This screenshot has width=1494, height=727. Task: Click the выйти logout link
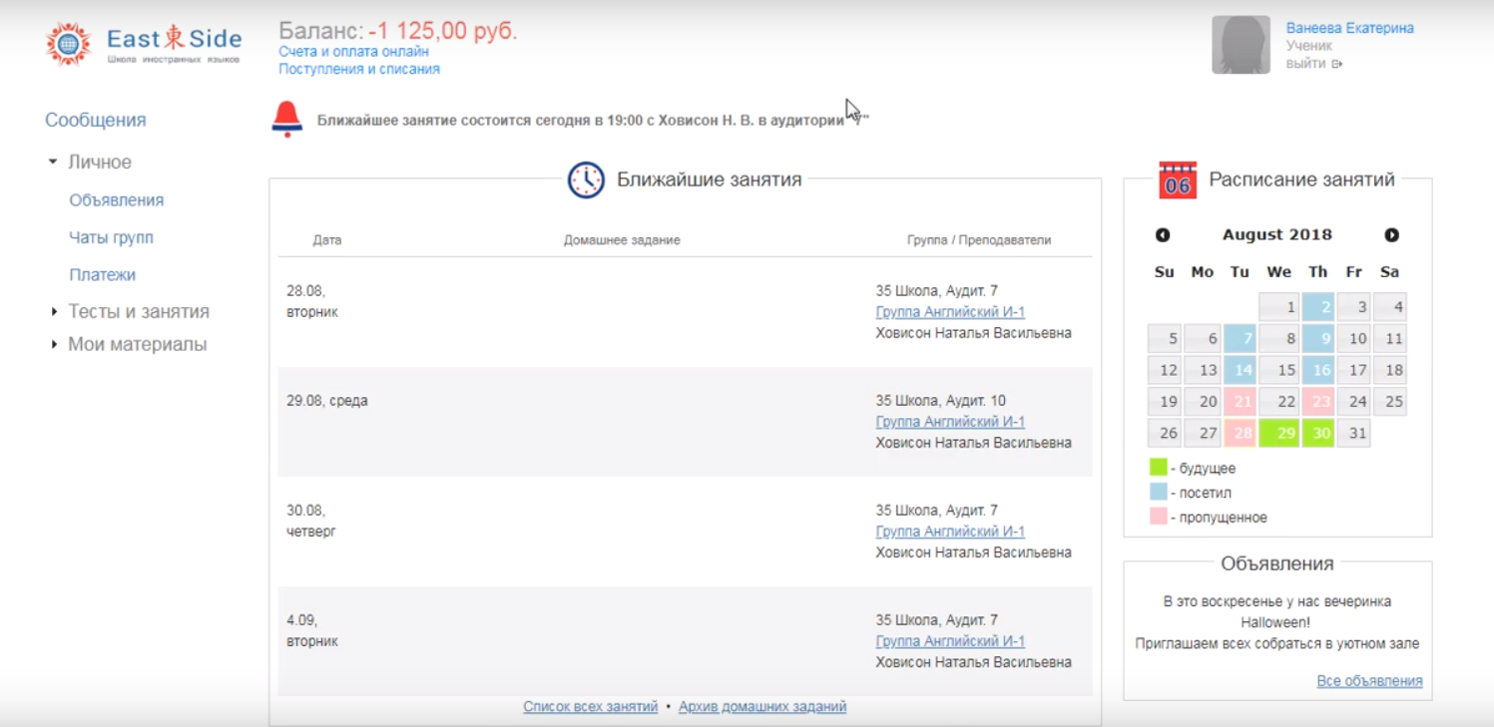pos(1314,63)
